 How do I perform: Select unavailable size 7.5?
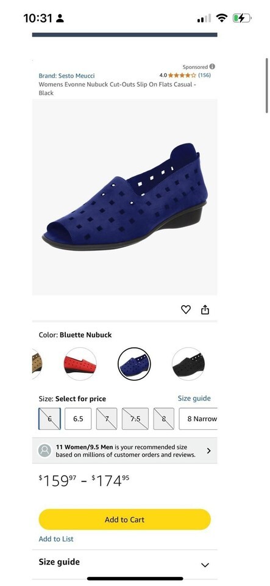click(135, 419)
